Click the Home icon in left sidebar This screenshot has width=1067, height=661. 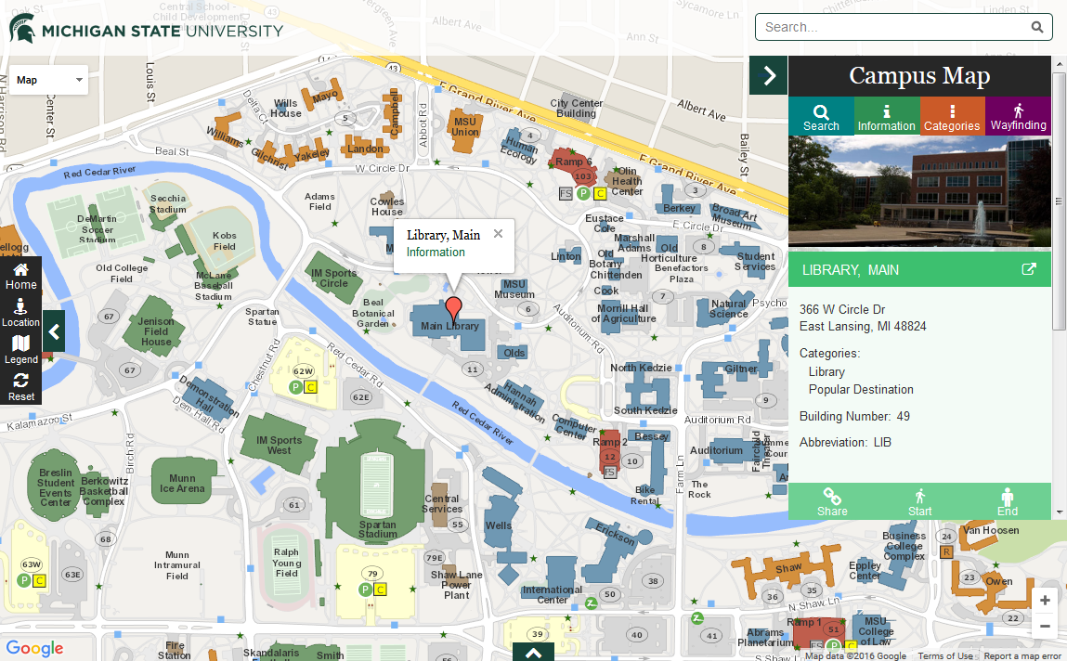click(20, 276)
